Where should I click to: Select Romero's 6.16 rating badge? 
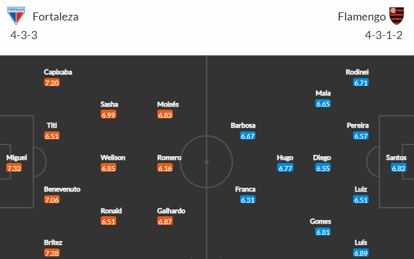pos(165,168)
